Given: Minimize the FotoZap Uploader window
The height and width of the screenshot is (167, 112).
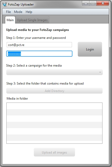Looking at the screenshot, I should (x=86, y=3).
